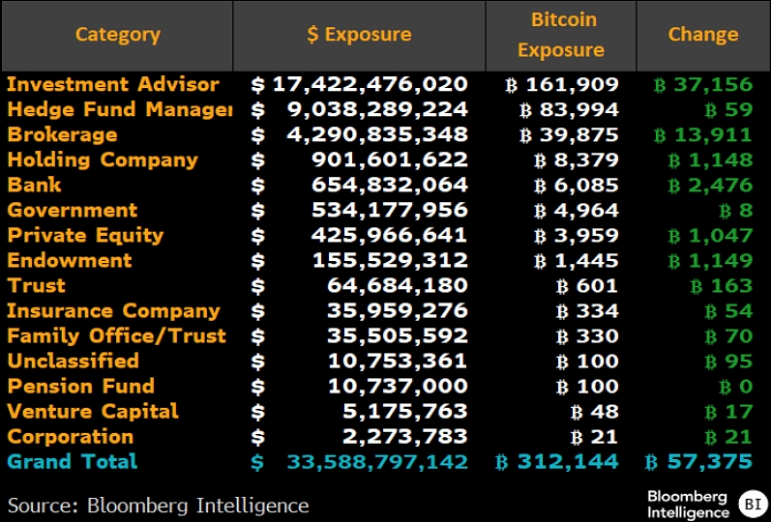Select the Brokerage row label
Image resolution: width=771 pixels, height=522 pixels.
point(62,134)
